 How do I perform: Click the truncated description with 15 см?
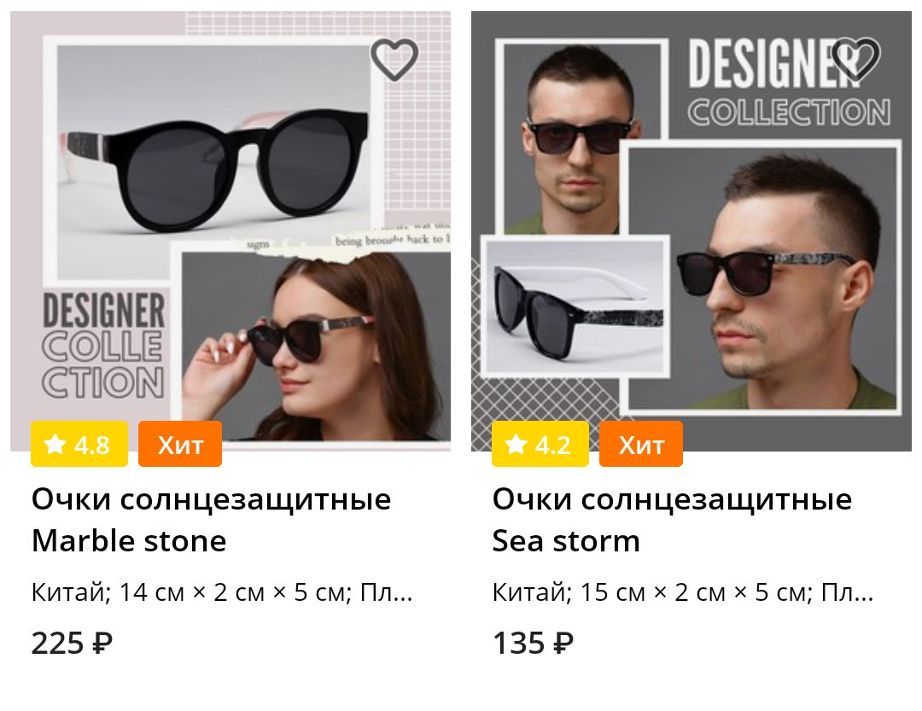683,592
